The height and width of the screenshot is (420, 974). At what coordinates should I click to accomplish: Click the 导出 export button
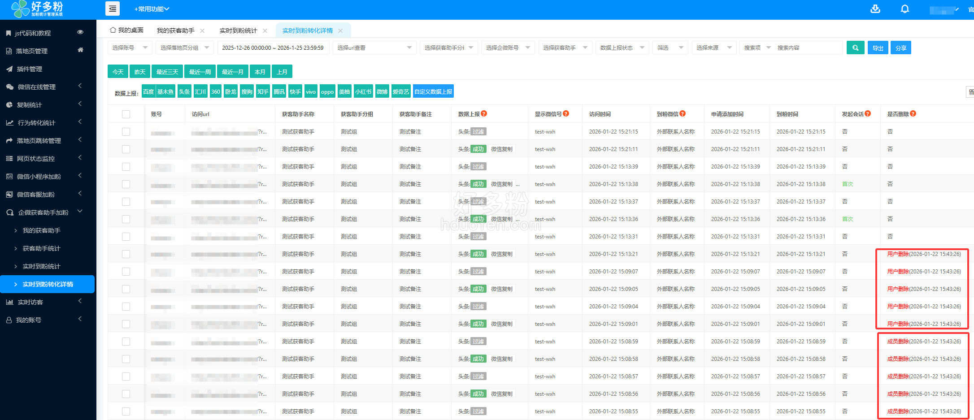point(878,48)
